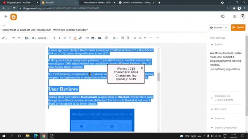Viewport: 248px width, 139px height.
Task: Switch to the bluehost vs hostarmada Google tab
Action: pos(136,3)
